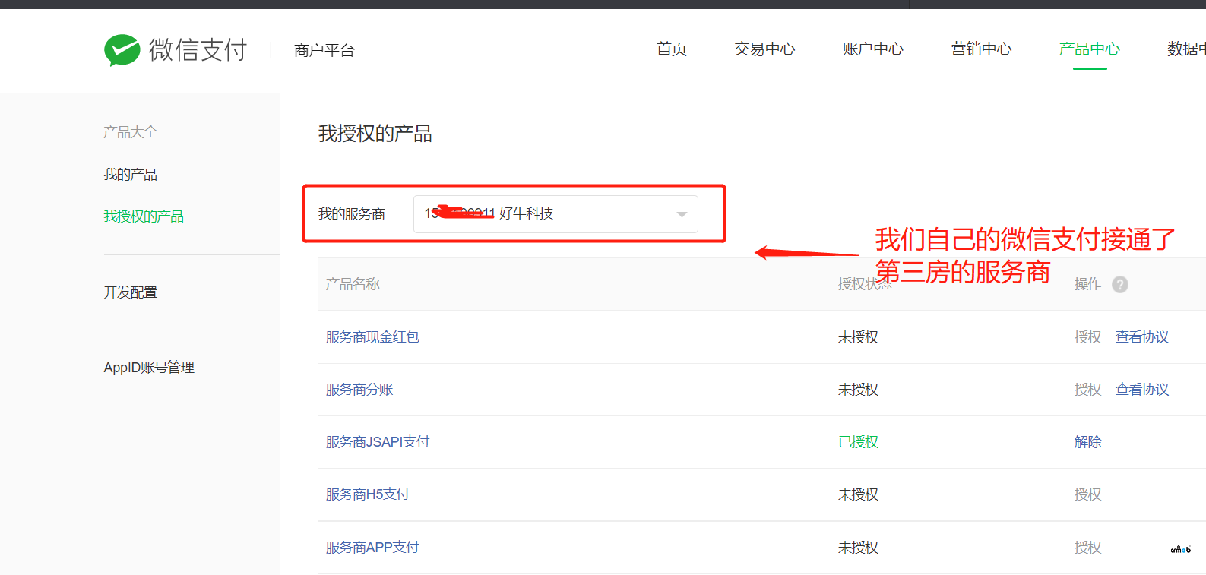1206x575 pixels.
Task: Click 未授权 status of 服务商现金红包
Action: [x=858, y=337]
